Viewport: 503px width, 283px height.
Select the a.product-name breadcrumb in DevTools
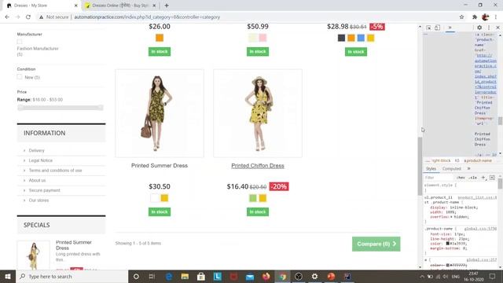point(478,160)
